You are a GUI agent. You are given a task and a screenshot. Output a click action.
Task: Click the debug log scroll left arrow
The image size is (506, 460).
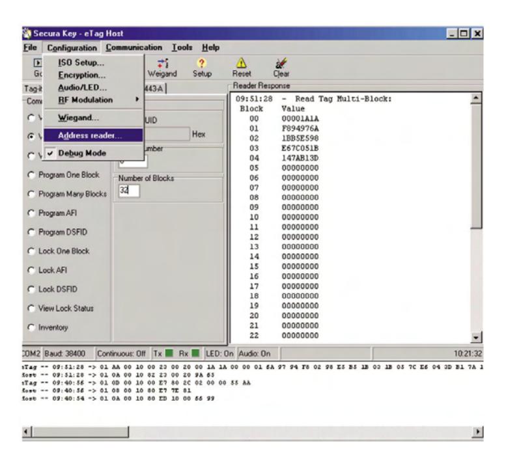click(x=27, y=431)
